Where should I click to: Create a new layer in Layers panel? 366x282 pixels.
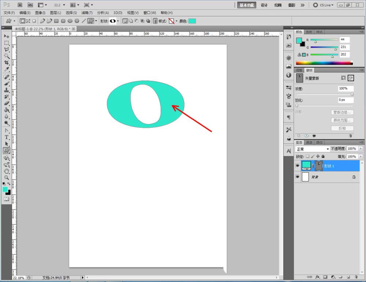coord(348,277)
